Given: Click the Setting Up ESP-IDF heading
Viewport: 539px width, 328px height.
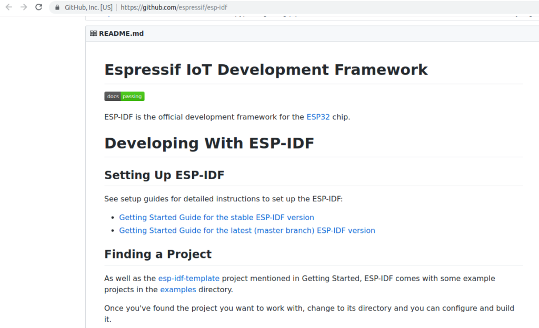Looking at the screenshot, I should click(x=164, y=176).
